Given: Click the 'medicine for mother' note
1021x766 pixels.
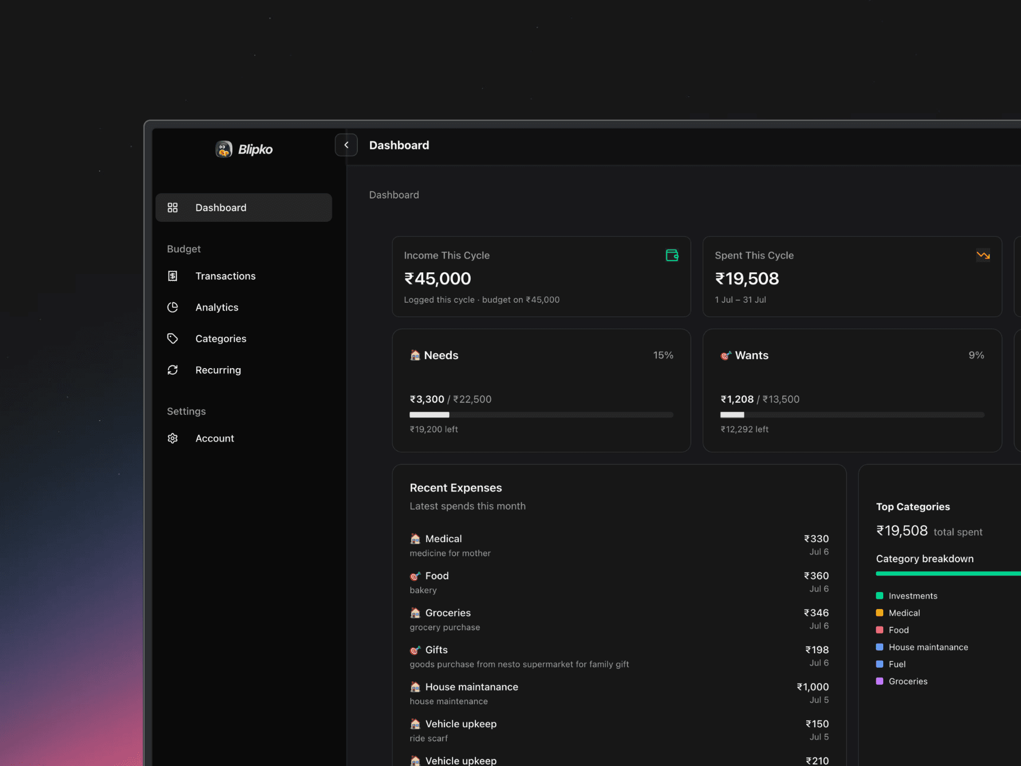Looking at the screenshot, I should coord(450,553).
